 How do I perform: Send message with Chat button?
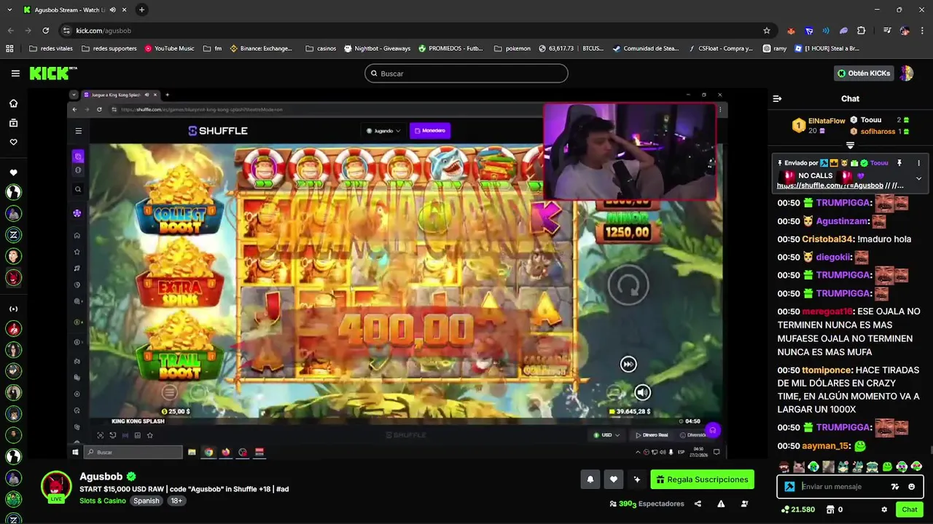pos(910,509)
